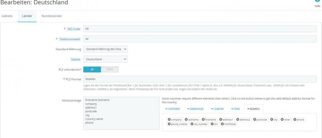Expand the STATE field tab
The image size is (322, 138).
[x=235, y=109]
